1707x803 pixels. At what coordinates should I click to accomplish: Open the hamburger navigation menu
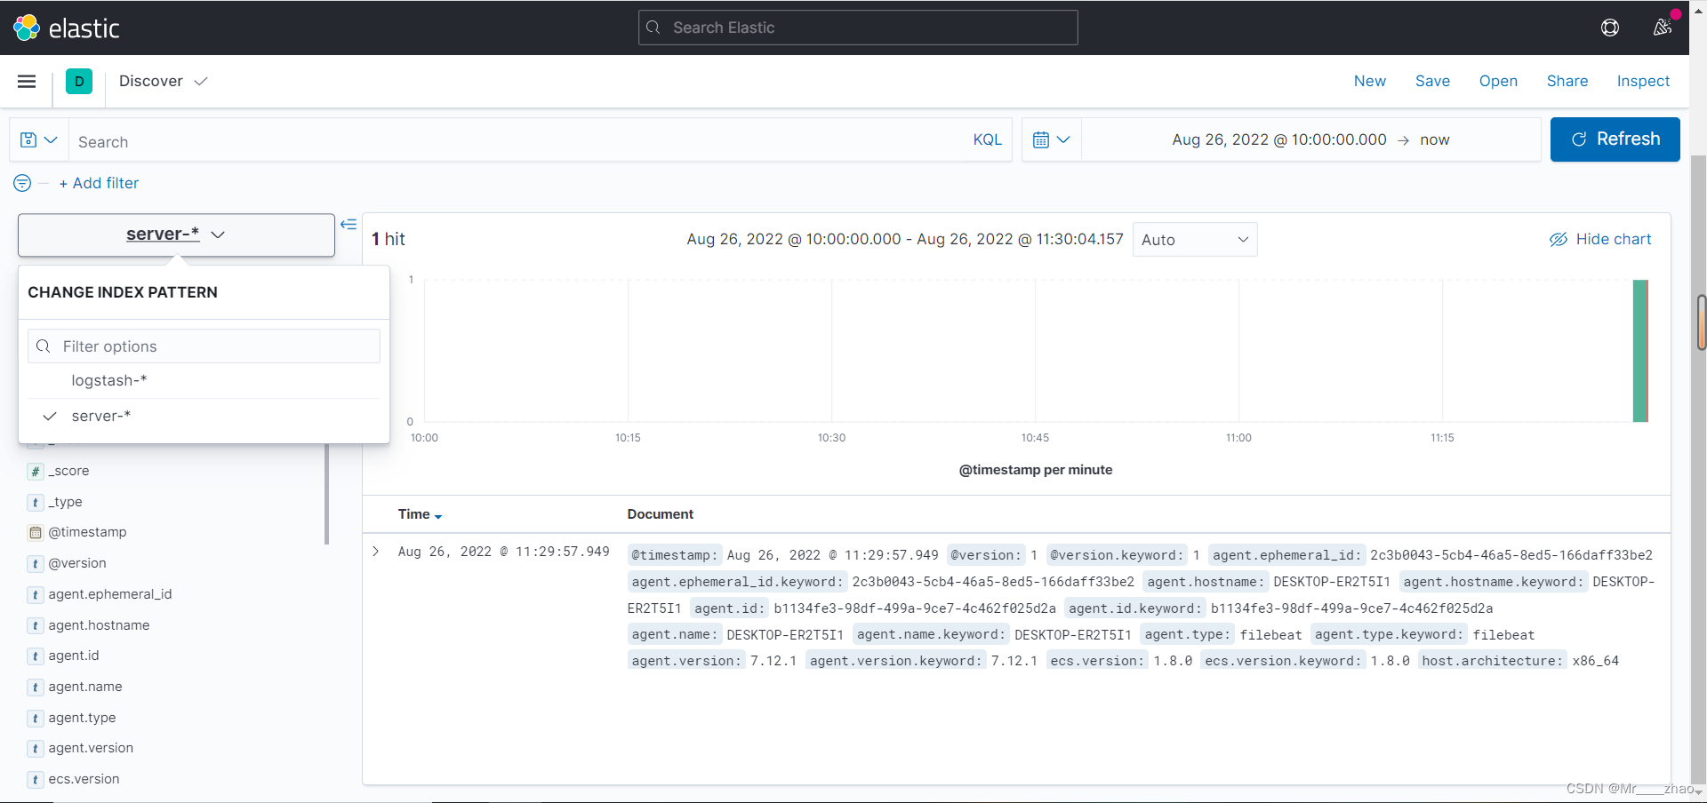tap(27, 82)
